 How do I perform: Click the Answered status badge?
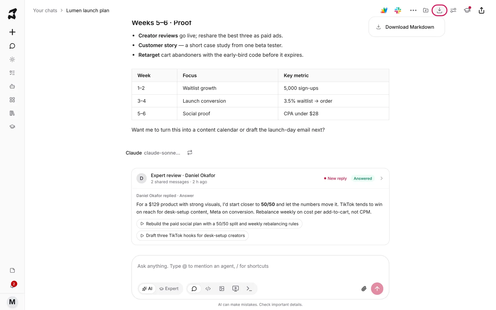tap(363, 178)
